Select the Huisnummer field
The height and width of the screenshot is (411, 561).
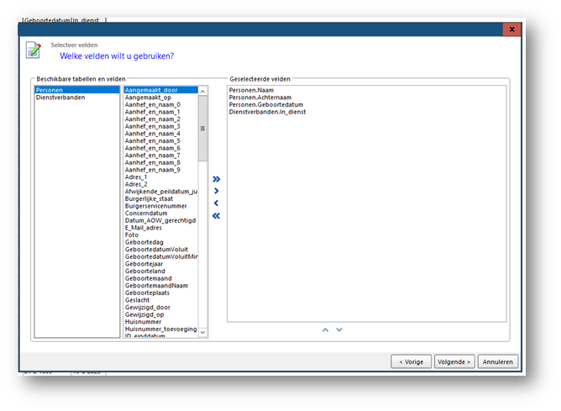[160, 322]
